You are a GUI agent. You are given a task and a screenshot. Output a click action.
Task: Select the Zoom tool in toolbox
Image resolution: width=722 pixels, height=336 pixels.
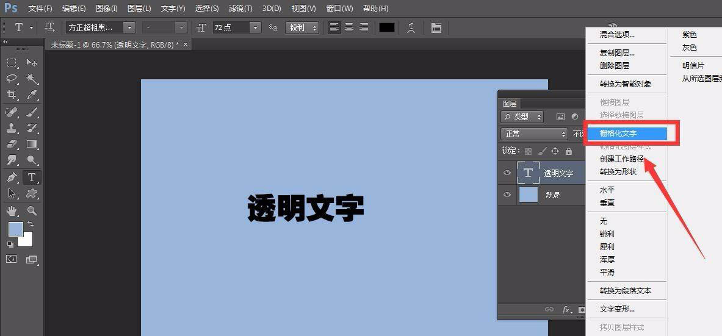pos(32,211)
